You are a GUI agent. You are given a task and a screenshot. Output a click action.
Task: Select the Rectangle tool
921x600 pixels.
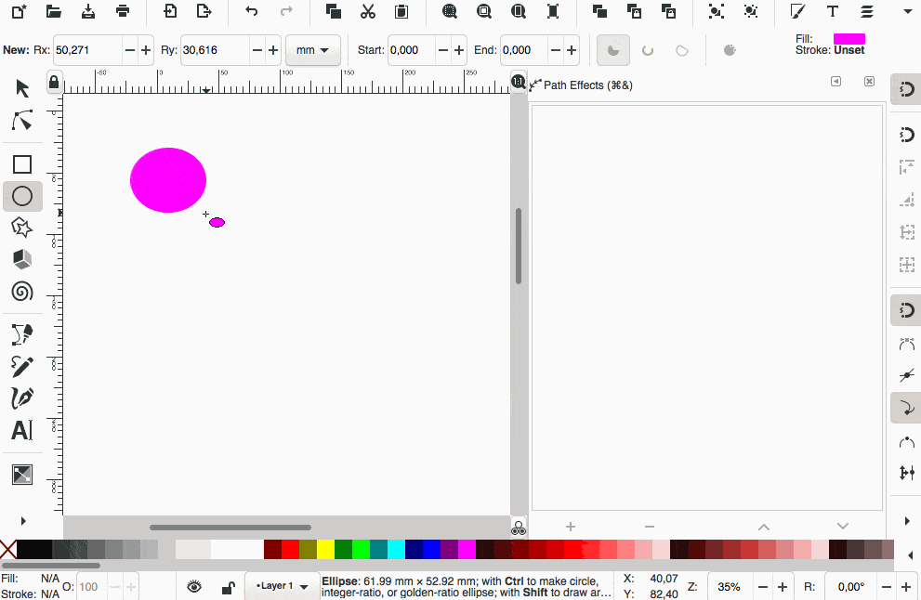coord(22,164)
